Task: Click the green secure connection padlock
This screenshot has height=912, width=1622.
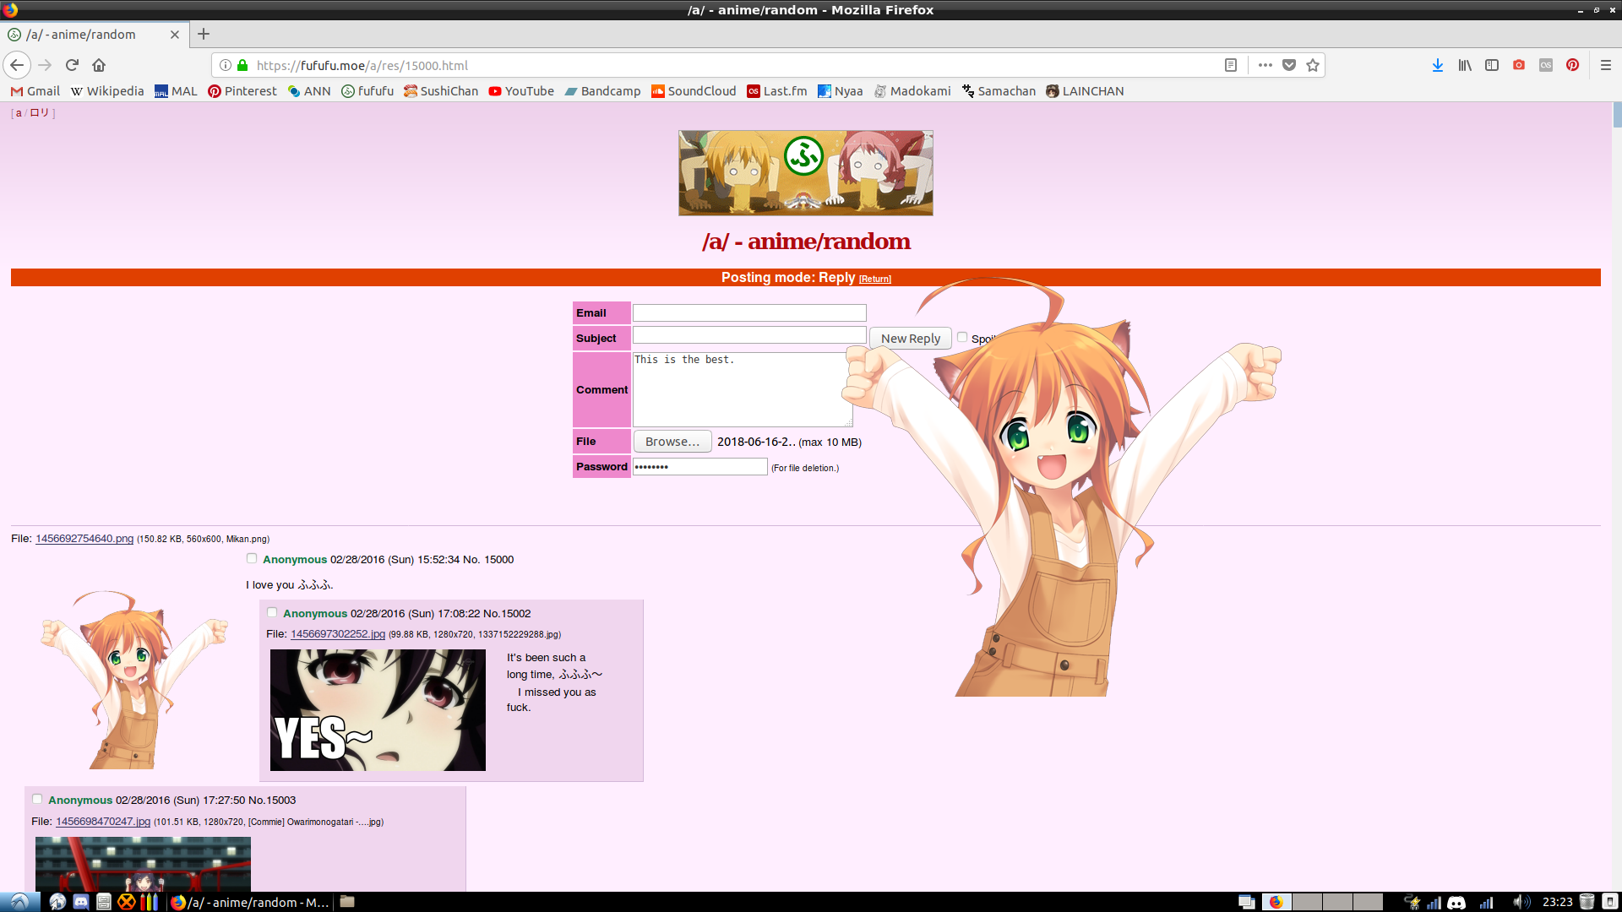Action: (x=242, y=65)
